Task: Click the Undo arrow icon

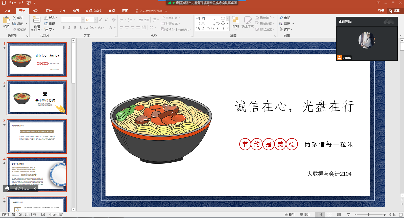Action: [x=11, y=3]
